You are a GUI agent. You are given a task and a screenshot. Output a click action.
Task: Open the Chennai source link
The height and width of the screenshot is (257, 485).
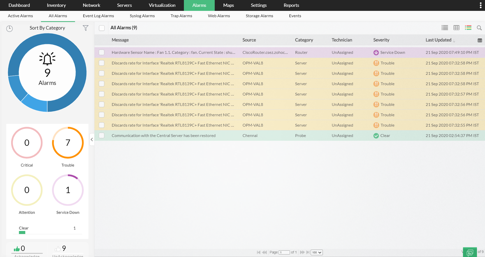click(x=250, y=136)
